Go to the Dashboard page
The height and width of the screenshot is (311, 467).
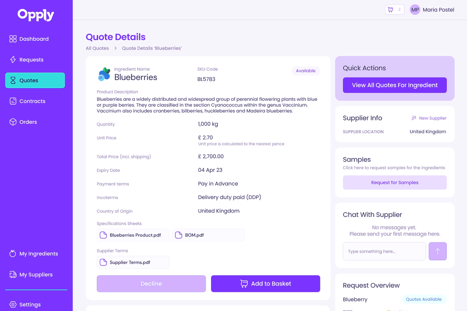point(34,39)
